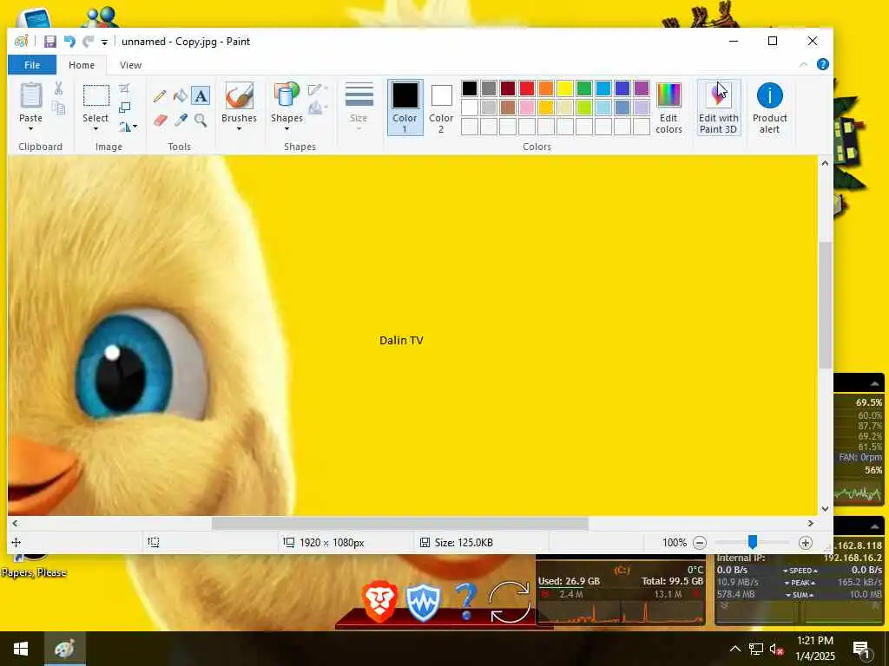Click the Size: 125.0KB status text
The width and height of the screenshot is (889, 666).
pos(464,543)
